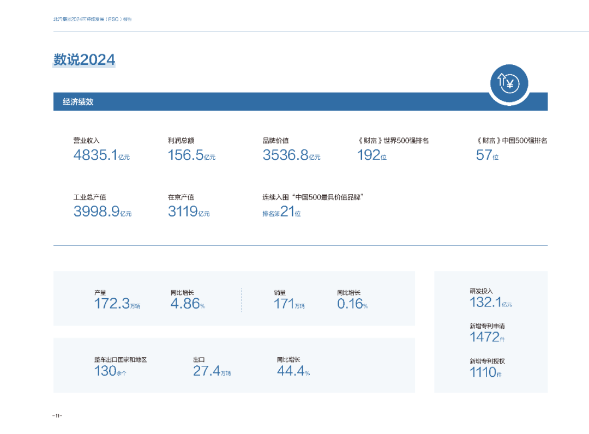Select the 品牌价值 3536.8 figure
This screenshot has height=434, width=589.
click(x=291, y=155)
